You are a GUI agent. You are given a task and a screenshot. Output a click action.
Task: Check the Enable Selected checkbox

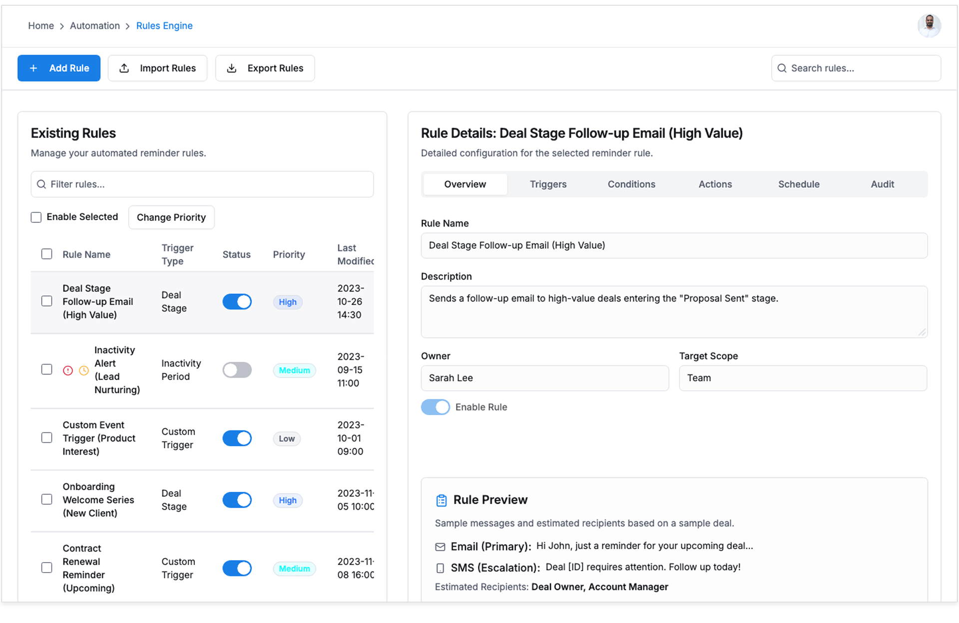(x=36, y=217)
